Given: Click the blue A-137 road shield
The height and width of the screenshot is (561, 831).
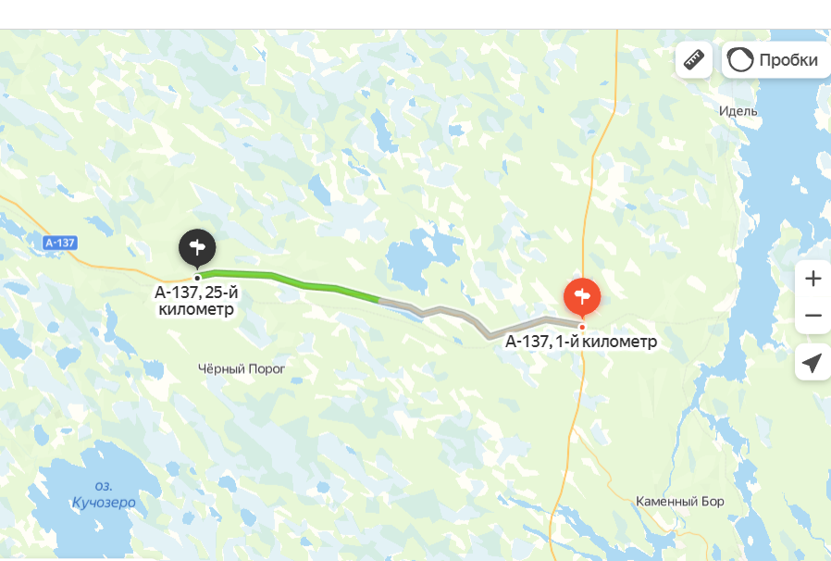Looking at the screenshot, I should point(60,243).
